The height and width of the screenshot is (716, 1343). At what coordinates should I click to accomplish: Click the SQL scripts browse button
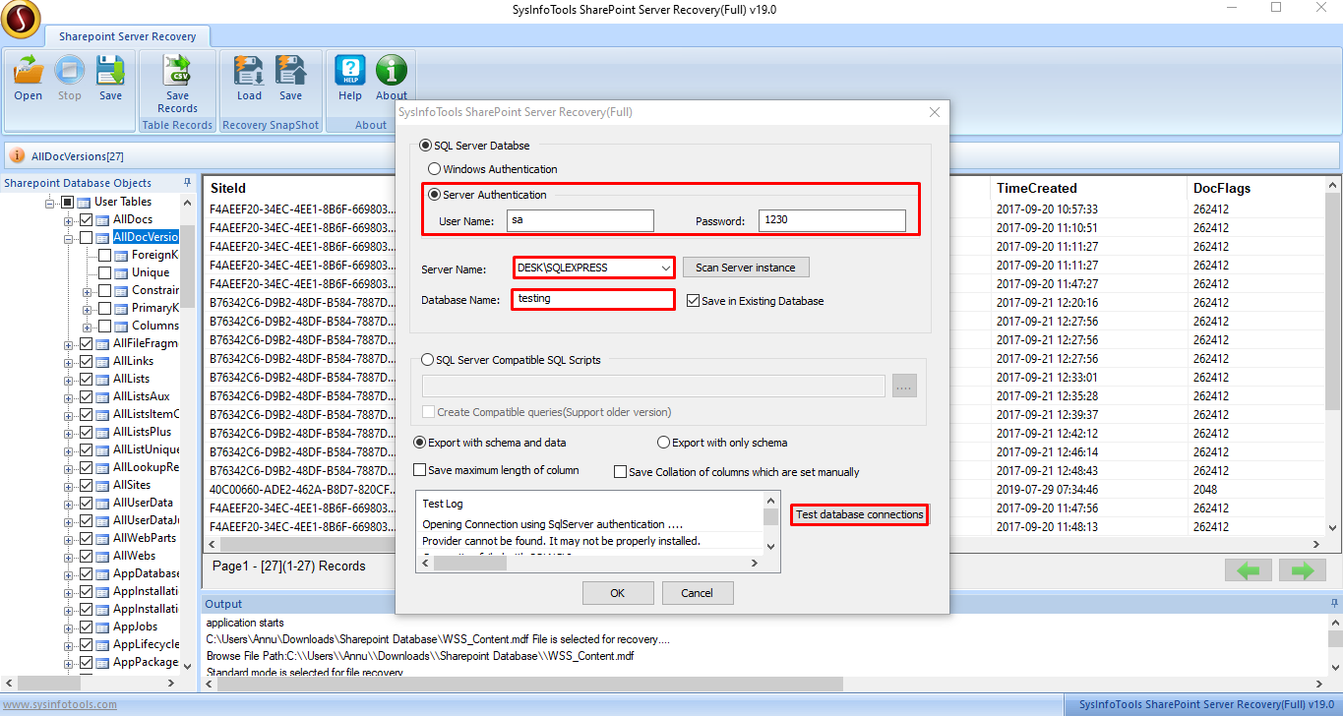click(904, 387)
